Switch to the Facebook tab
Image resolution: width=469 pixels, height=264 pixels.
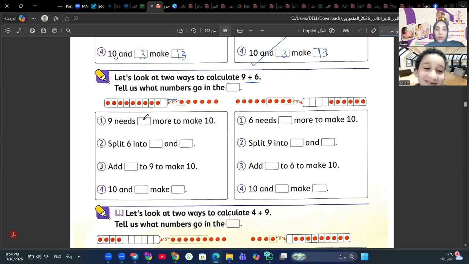pyautogui.click(x=431, y=6)
